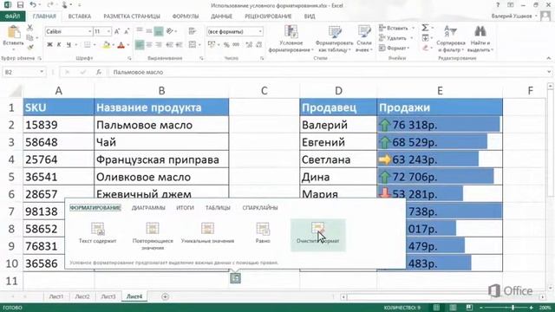Viewport: 555px width, 312px height.
Task: Click the Quick Analysis button below the table
Action: click(x=235, y=278)
